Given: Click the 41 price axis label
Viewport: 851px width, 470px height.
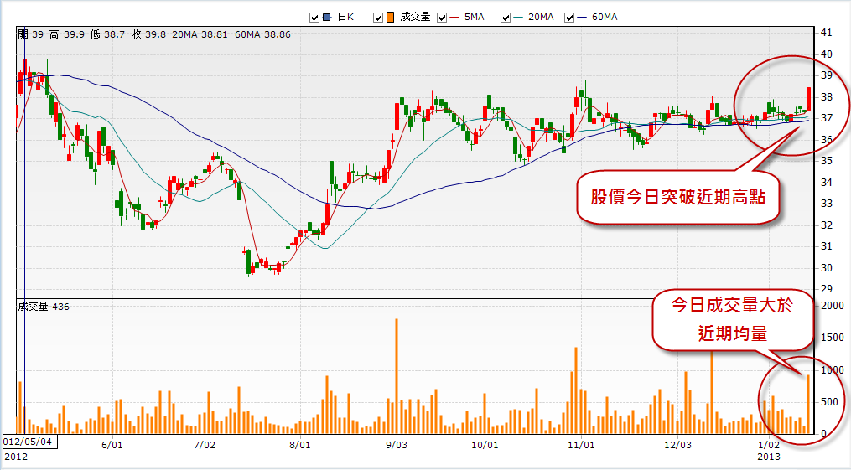Looking at the screenshot, I should point(826,33).
